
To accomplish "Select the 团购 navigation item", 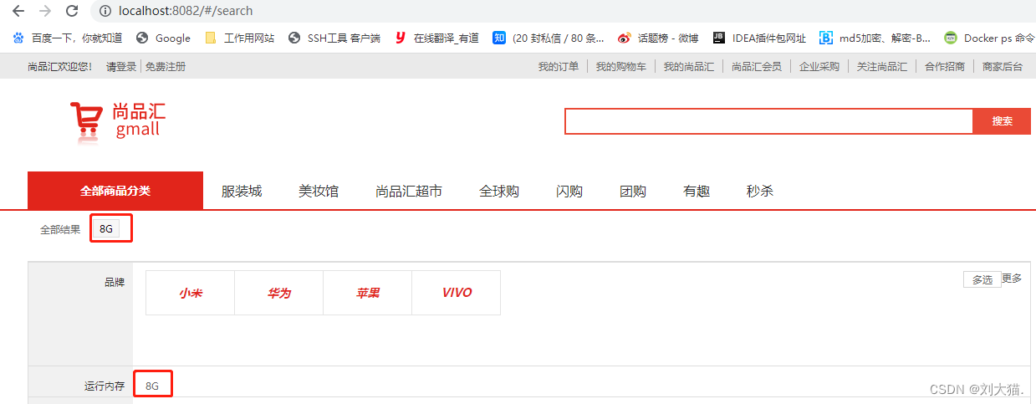I will tap(633, 192).
